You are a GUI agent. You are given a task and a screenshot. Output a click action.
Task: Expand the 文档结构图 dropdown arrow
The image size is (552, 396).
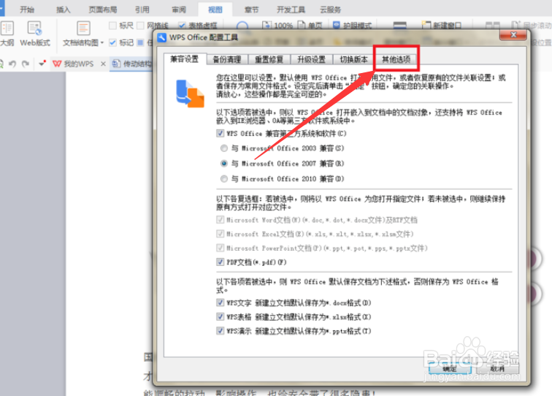pyautogui.click(x=102, y=42)
